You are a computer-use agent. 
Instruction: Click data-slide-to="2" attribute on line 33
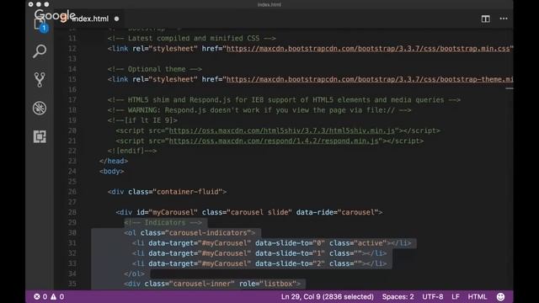[290, 263]
